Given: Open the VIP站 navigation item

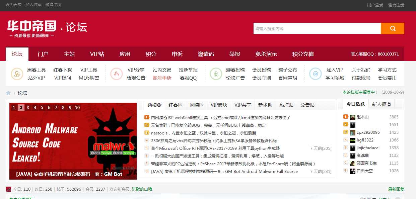Looking at the screenshot, I should tap(97, 54).
